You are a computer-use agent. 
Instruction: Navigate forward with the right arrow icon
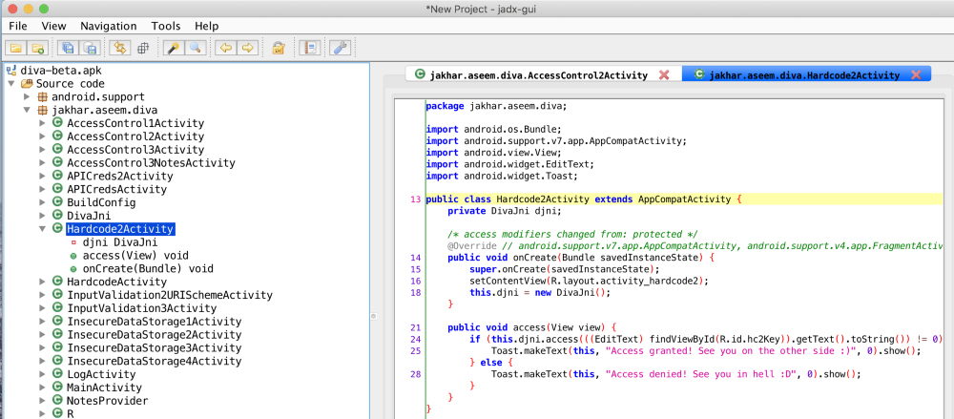[x=246, y=48]
